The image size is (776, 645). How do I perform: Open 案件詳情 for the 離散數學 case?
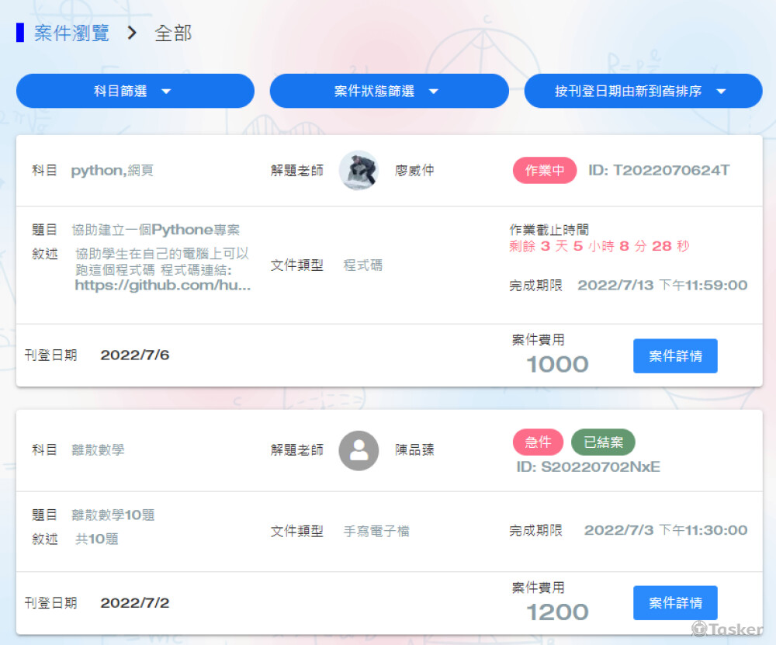675,603
